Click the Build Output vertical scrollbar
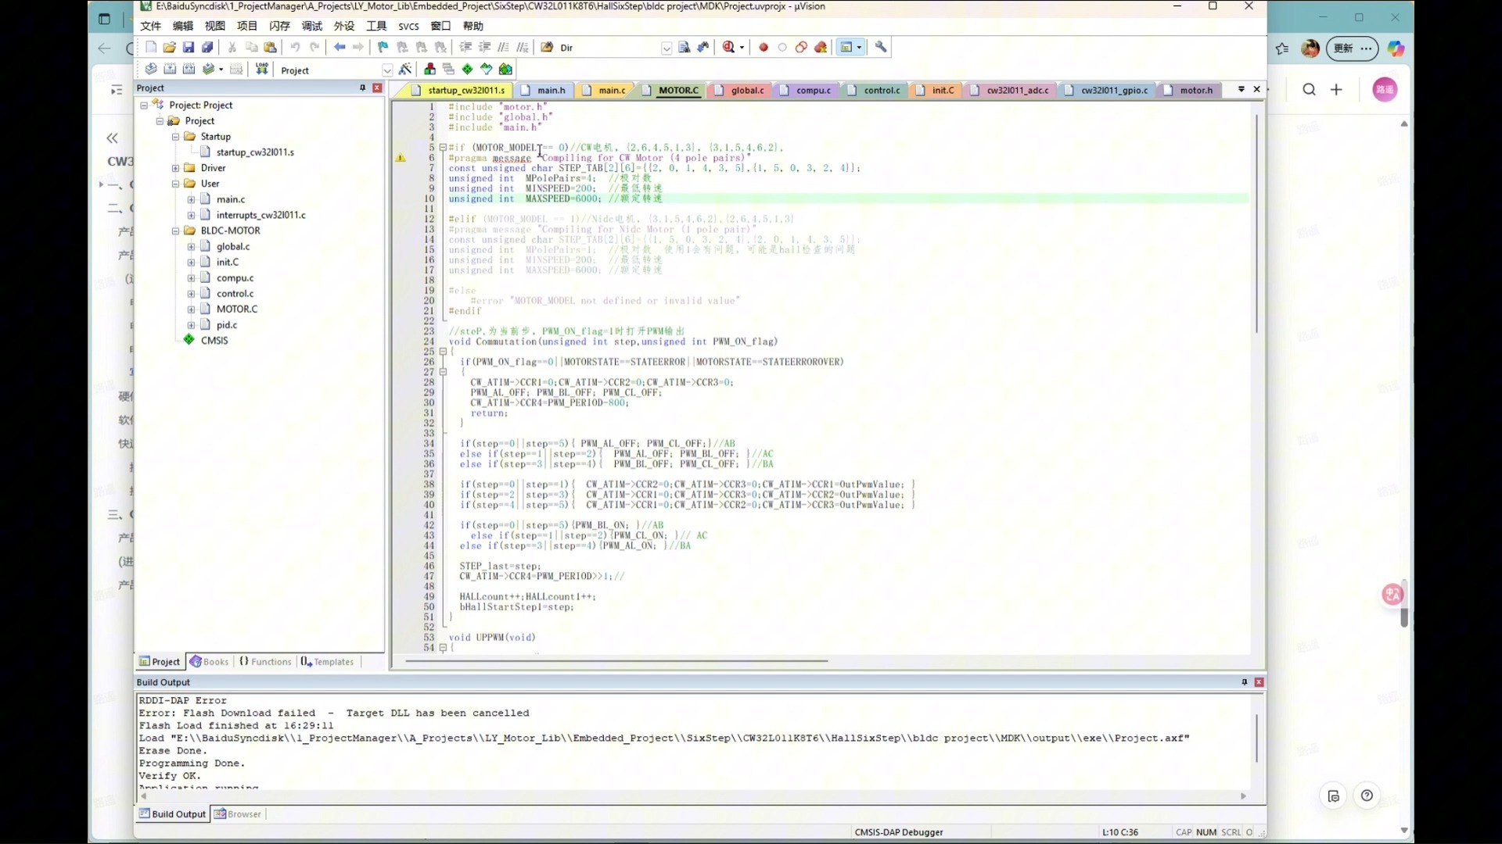The height and width of the screenshot is (844, 1502). point(1256,738)
